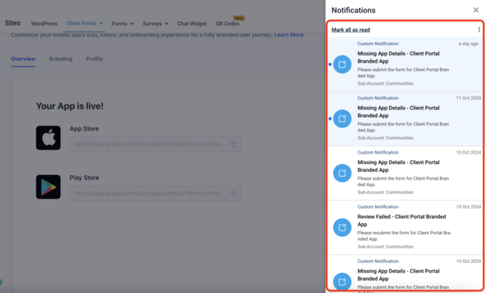Click the 11 Oct 2024 notification icon
The height and width of the screenshot is (293, 486).
(x=342, y=119)
